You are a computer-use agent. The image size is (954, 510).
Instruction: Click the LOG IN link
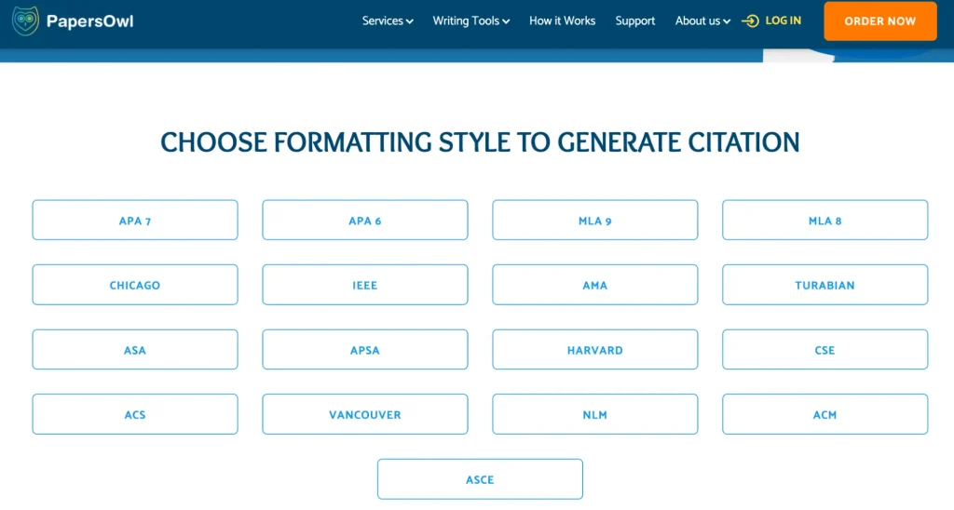tap(783, 20)
